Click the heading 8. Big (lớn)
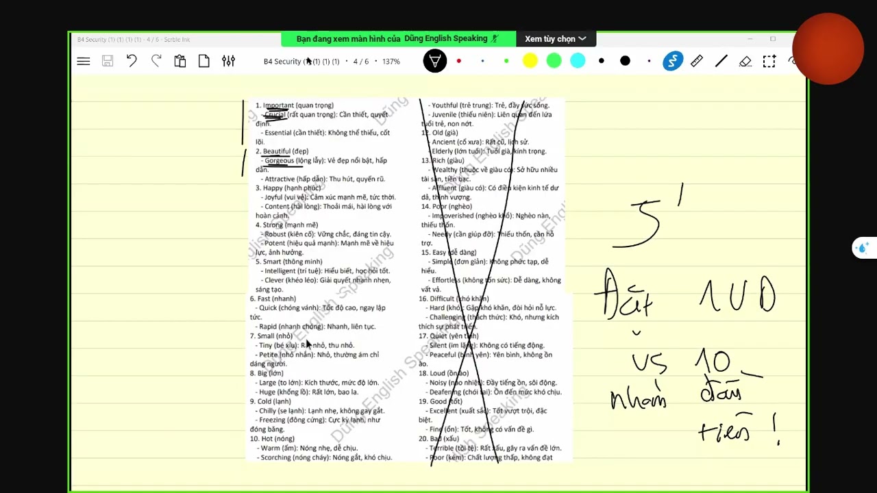 267,373
